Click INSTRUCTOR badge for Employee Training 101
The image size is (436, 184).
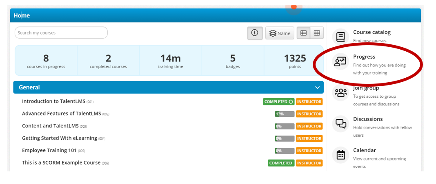tap(309, 151)
